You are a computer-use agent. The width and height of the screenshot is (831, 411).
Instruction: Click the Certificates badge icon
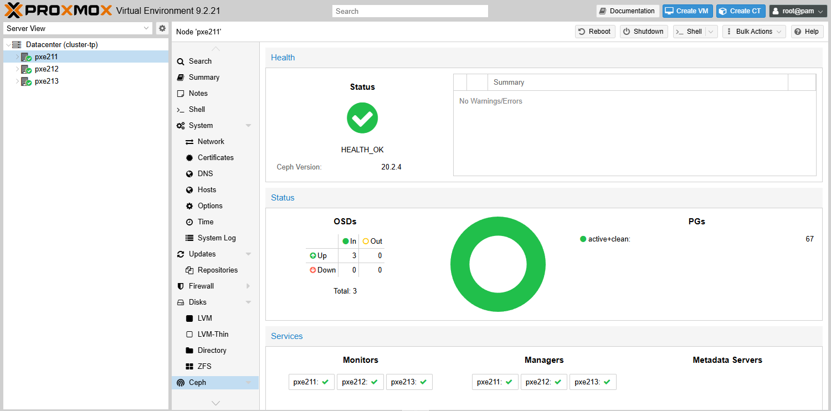point(189,158)
